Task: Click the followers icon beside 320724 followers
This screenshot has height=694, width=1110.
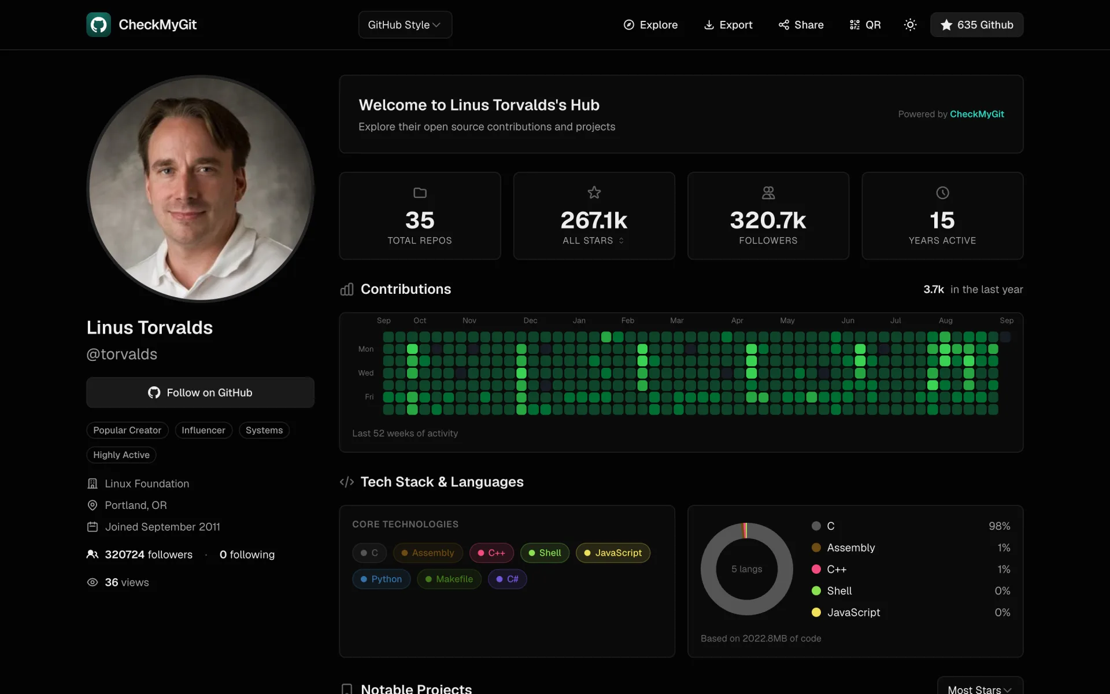Action: [x=92, y=555]
